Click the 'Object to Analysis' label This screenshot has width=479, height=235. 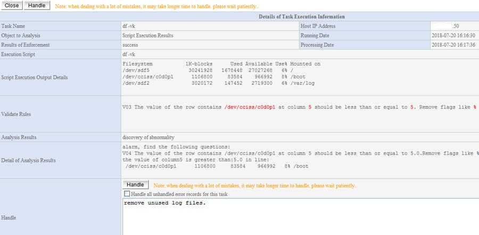20,36
